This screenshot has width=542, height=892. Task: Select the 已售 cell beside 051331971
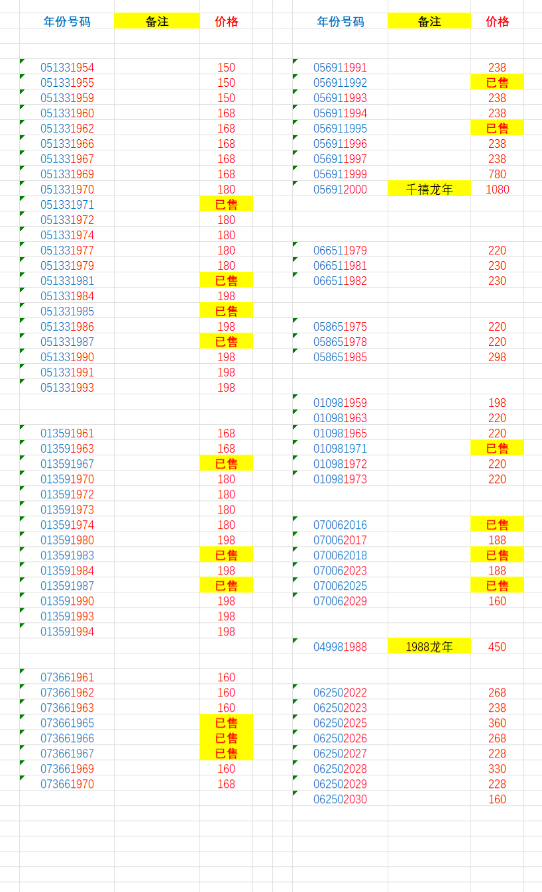point(226,205)
